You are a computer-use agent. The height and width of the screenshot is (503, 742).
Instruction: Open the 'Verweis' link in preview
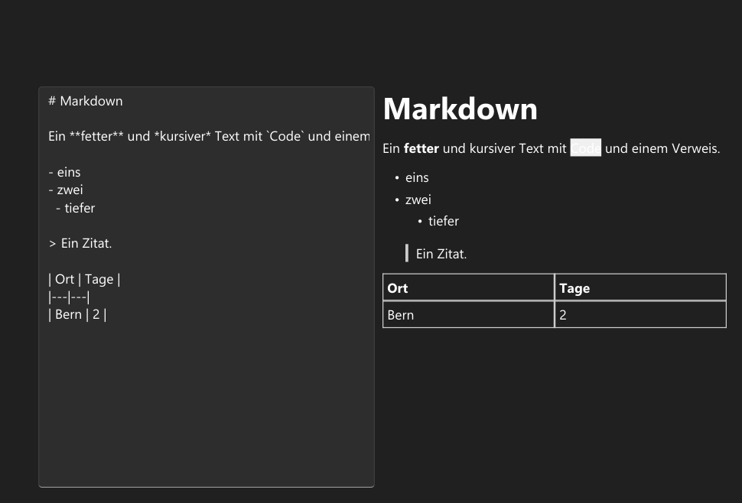(x=695, y=148)
